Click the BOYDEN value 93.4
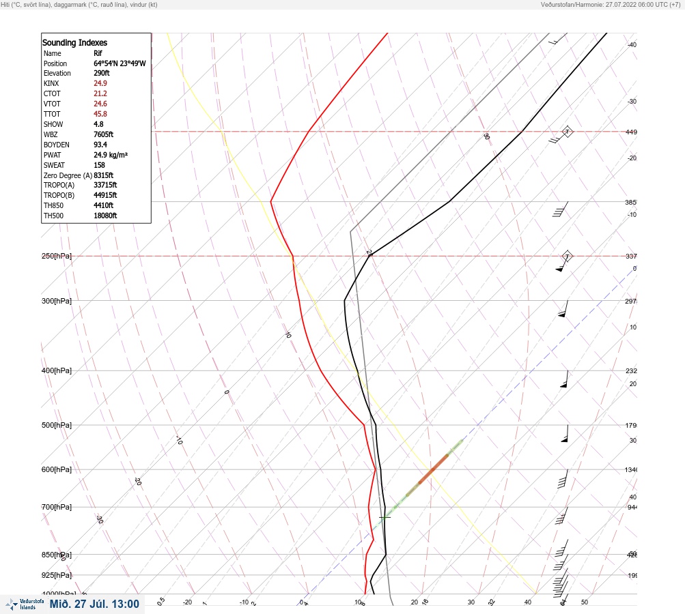 (100, 145)
